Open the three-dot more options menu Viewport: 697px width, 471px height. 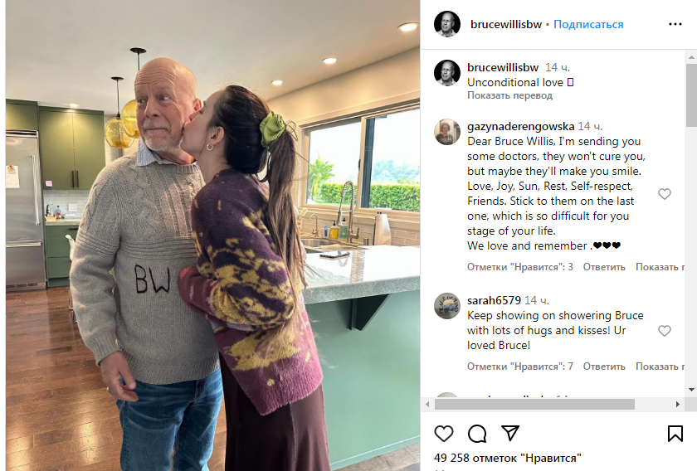(675, 24)
